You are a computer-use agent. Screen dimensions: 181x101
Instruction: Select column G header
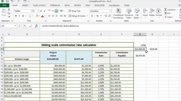[140, 34]
